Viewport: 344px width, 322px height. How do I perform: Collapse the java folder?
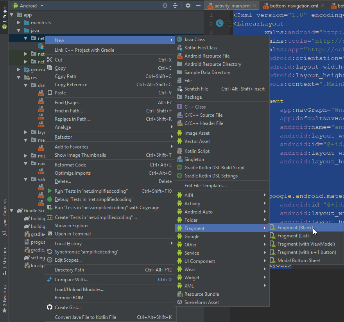19,31
